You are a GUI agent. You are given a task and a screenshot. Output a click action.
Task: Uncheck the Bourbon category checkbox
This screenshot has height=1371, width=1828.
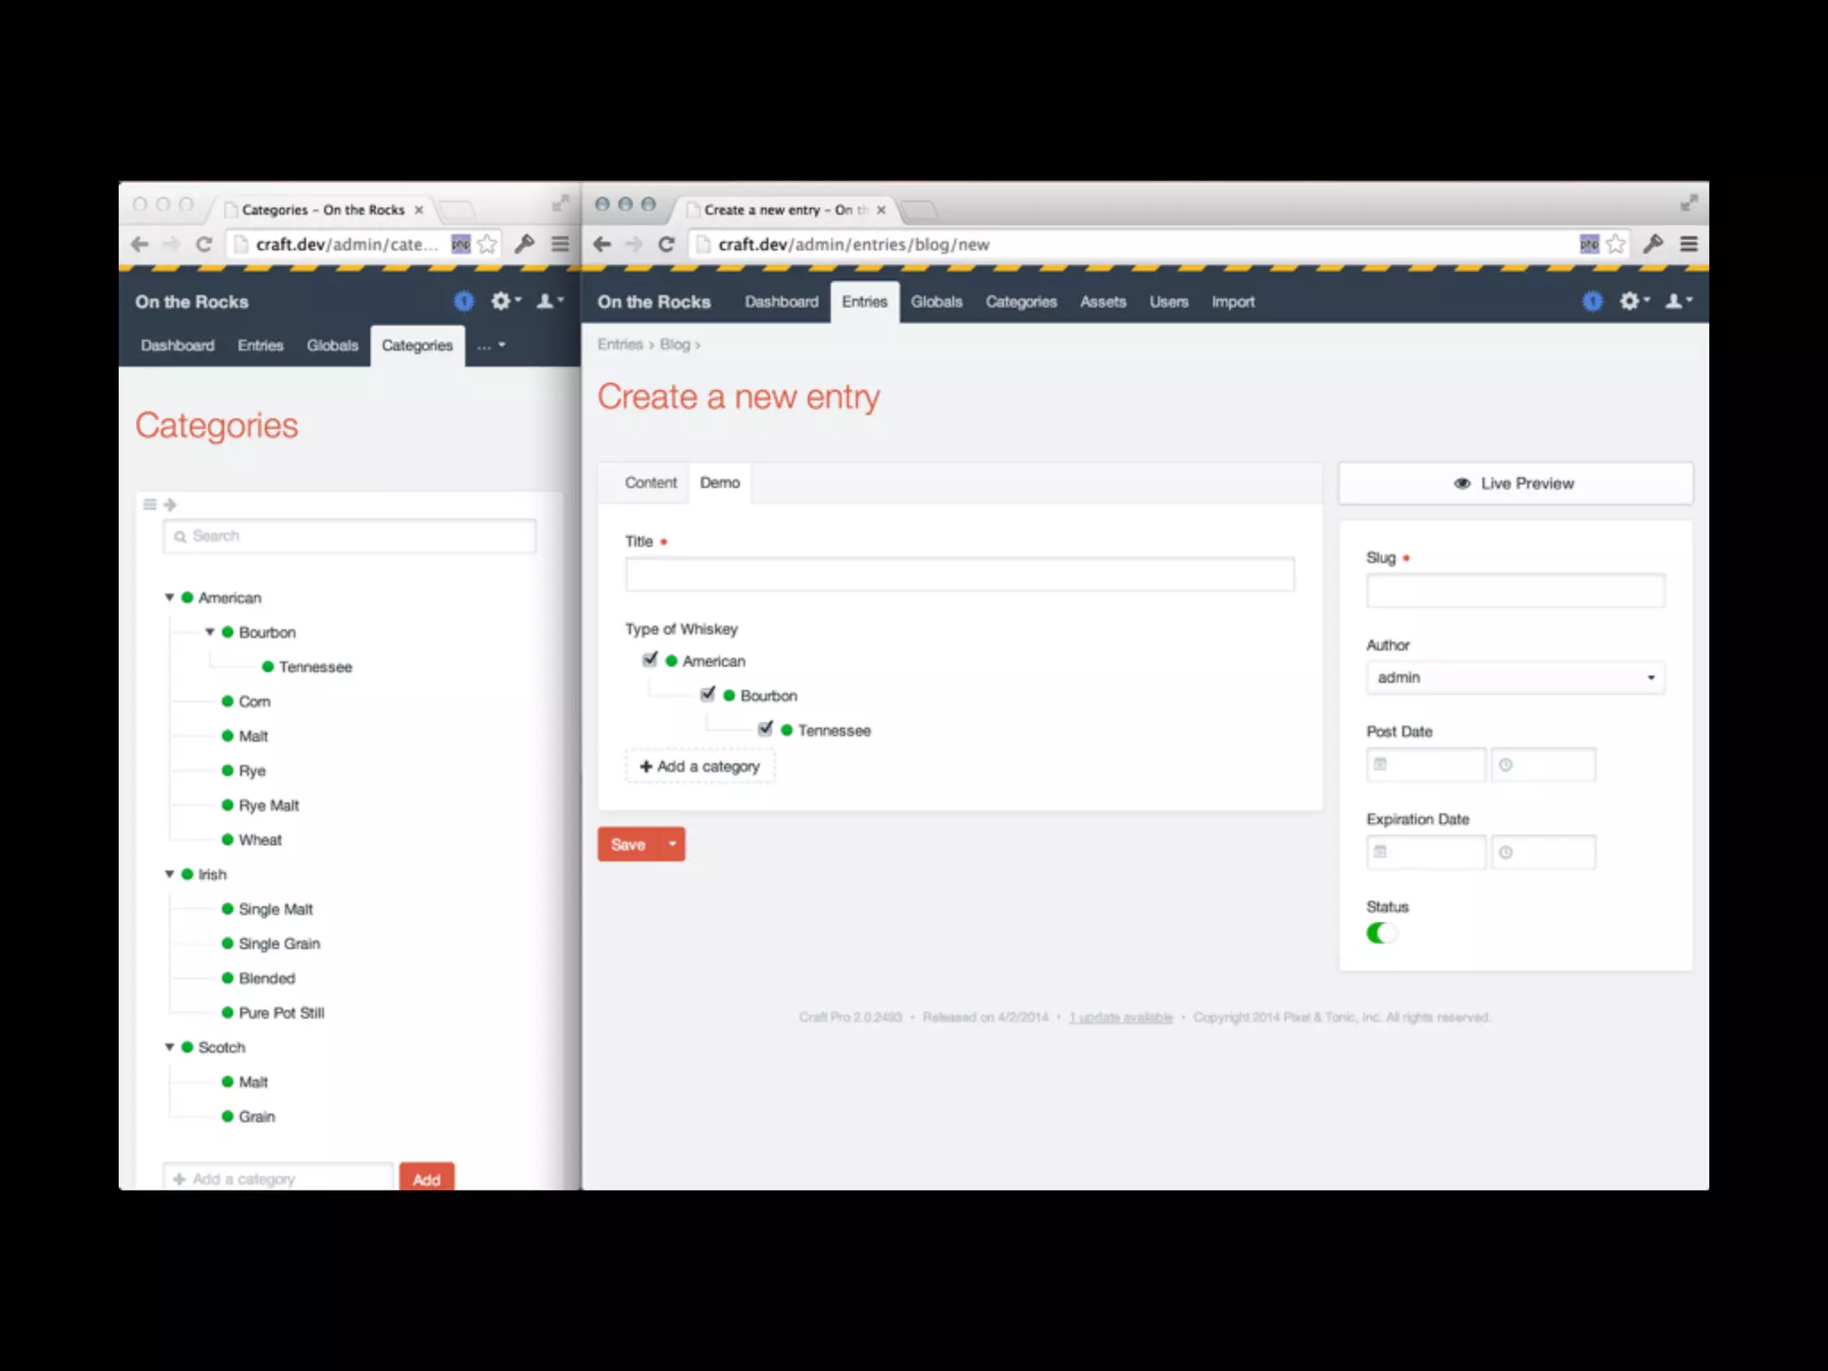coord(708,694)
